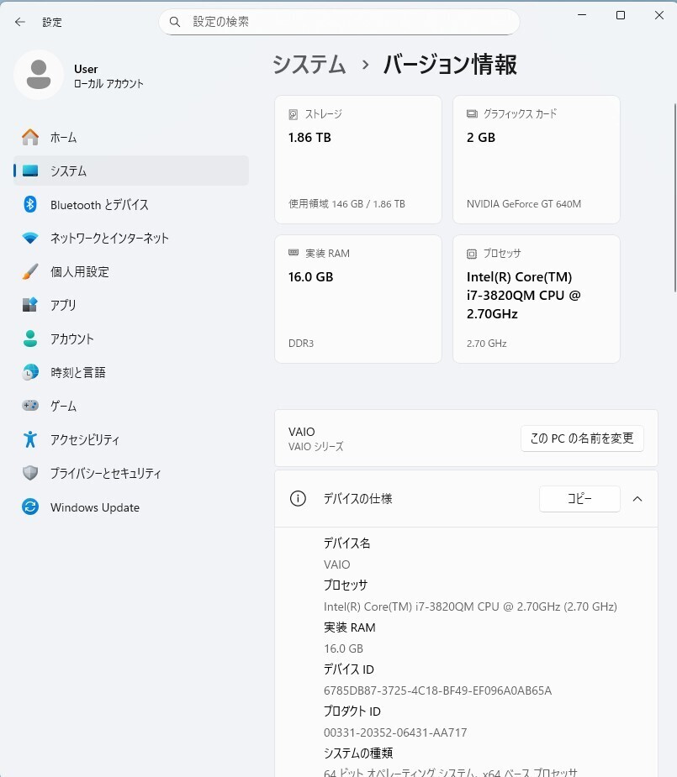Open ネットワークとインターネット settings
This screenshot has width=677, height=777.
tap(131, 238)
